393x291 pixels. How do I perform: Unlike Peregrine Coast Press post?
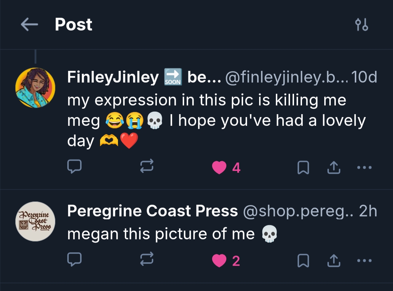click(x=219, y=261)
